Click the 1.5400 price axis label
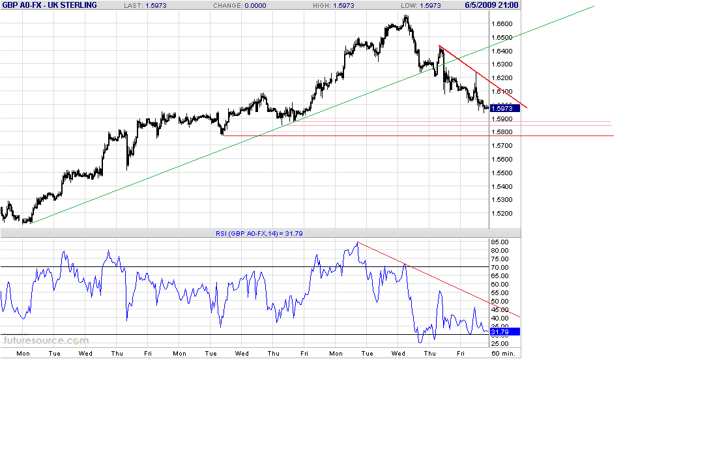Image resolution: width=709 pixels, height=454 pixels. click(x=502, y=186)
